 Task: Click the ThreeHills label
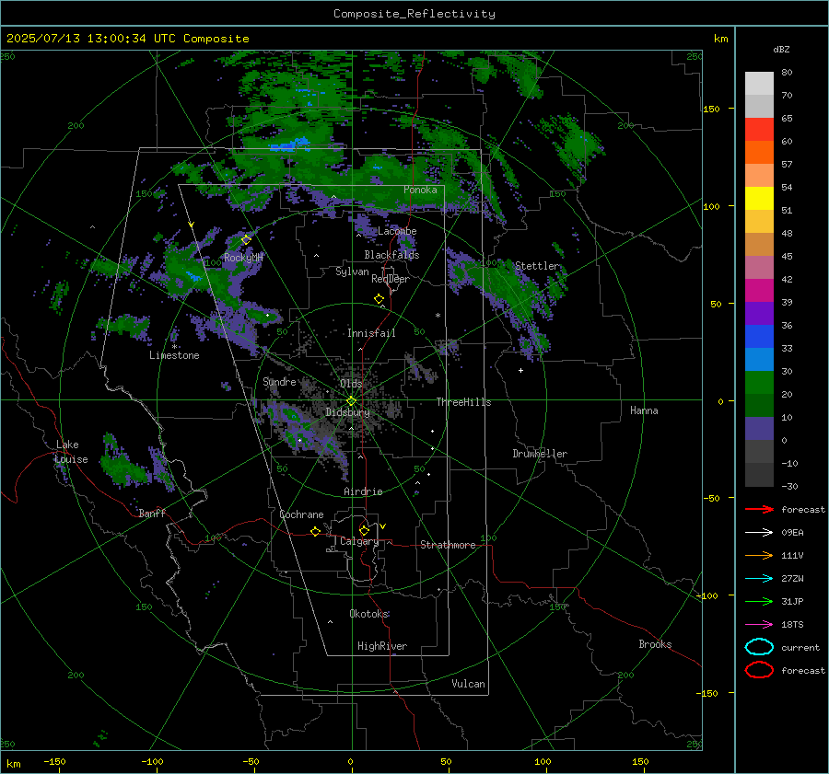[x=463, y=402]
